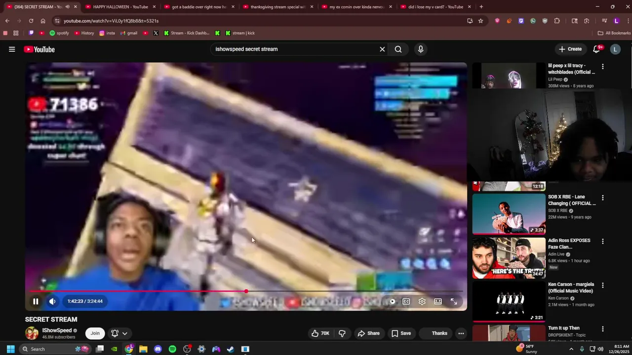Open Steam from the taskbar

(x=231, y=349)
